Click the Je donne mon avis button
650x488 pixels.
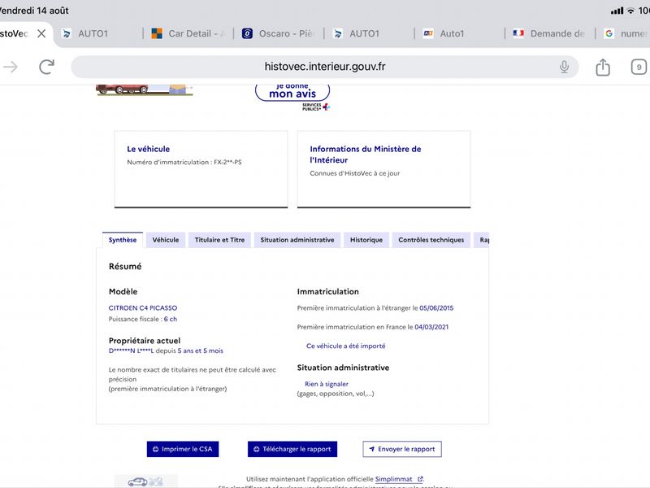292,92
